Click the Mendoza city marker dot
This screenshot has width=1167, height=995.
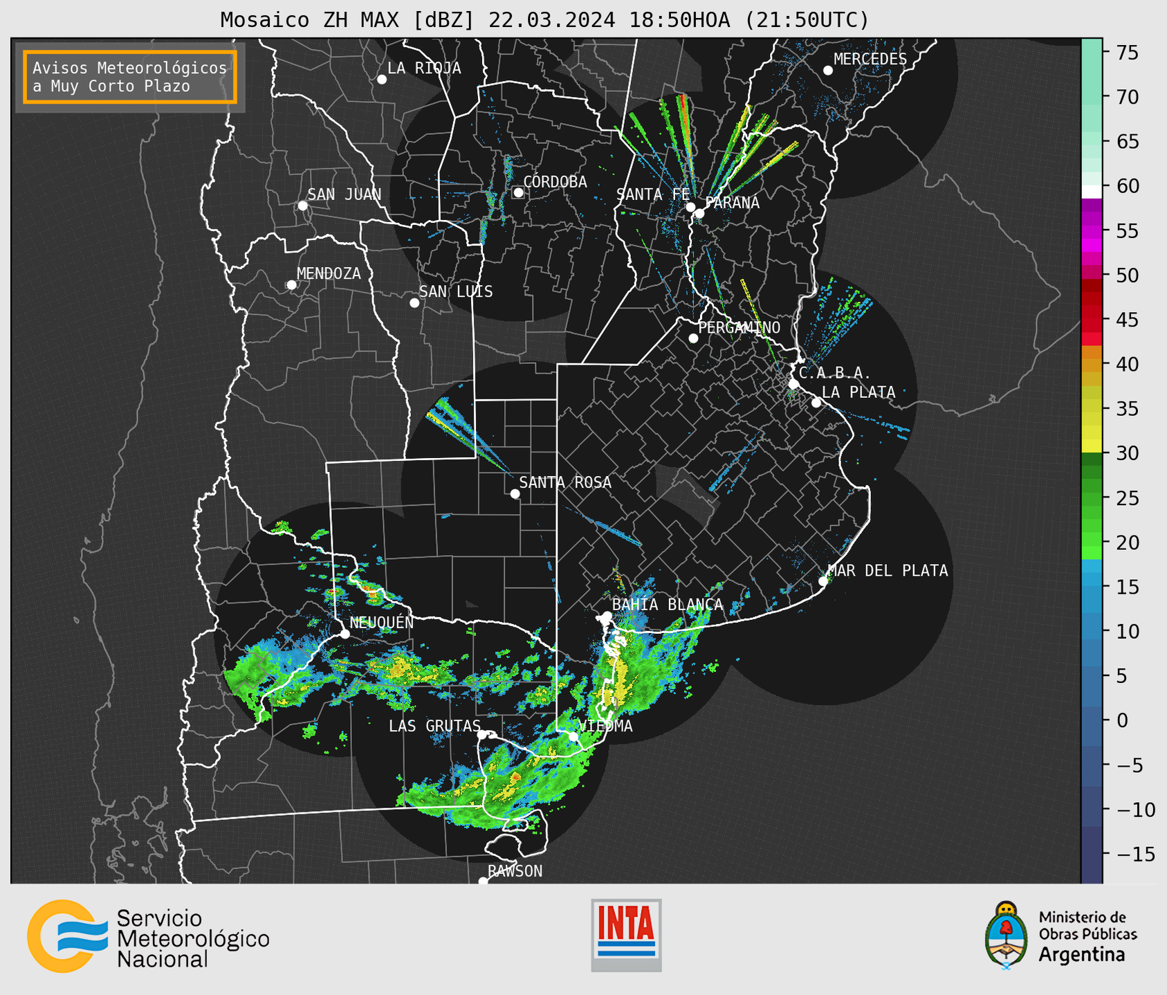coord(291,285)
